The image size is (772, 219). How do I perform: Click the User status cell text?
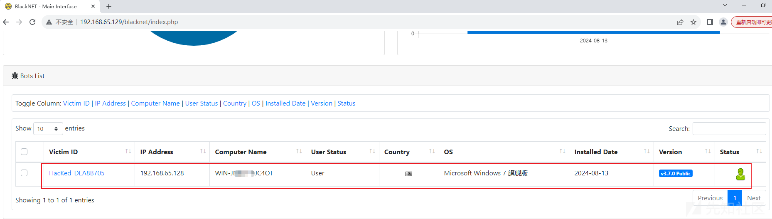(x=317, y=173)
